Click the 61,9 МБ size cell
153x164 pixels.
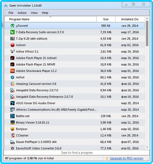[x=106, y=45]
